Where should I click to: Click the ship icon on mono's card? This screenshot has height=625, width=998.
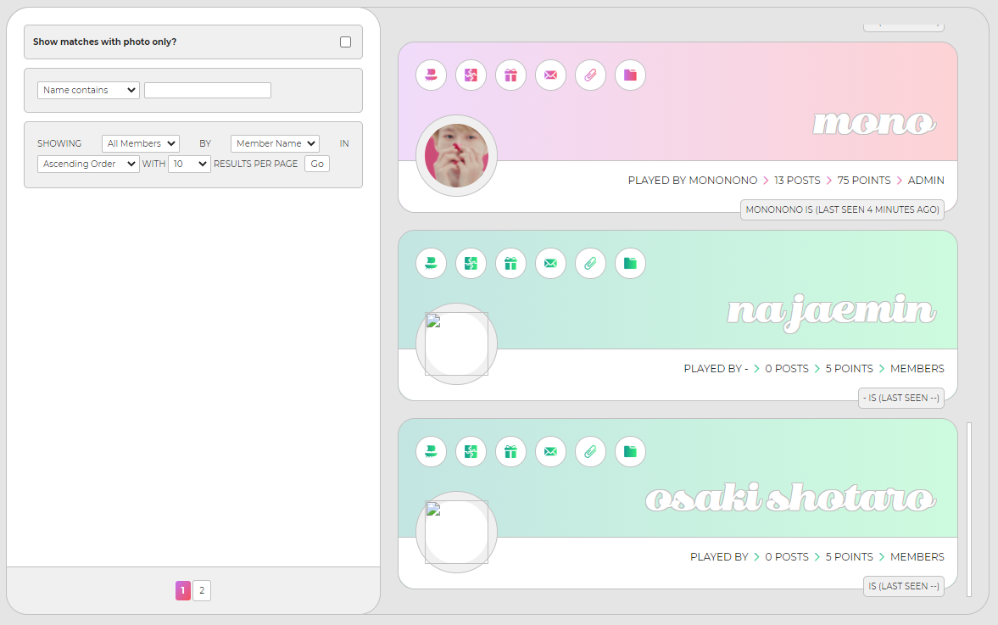431,75
